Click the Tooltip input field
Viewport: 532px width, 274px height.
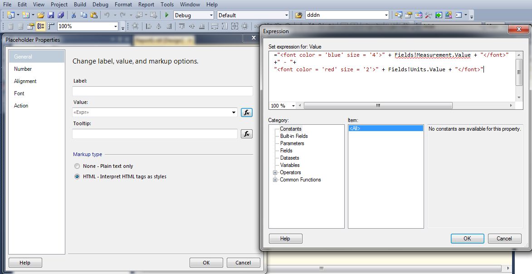click(x=155, y=134)
